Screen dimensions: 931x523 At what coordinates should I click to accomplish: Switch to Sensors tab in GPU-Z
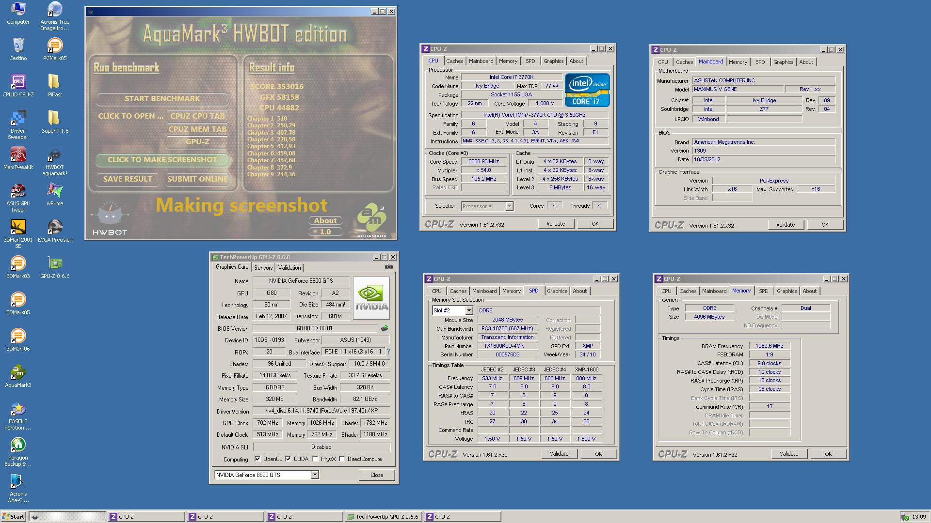263,268
